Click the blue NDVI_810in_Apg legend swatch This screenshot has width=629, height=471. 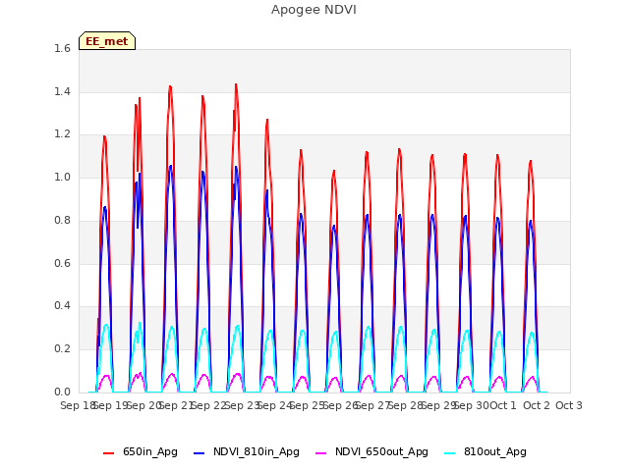(x=199, y=453)
